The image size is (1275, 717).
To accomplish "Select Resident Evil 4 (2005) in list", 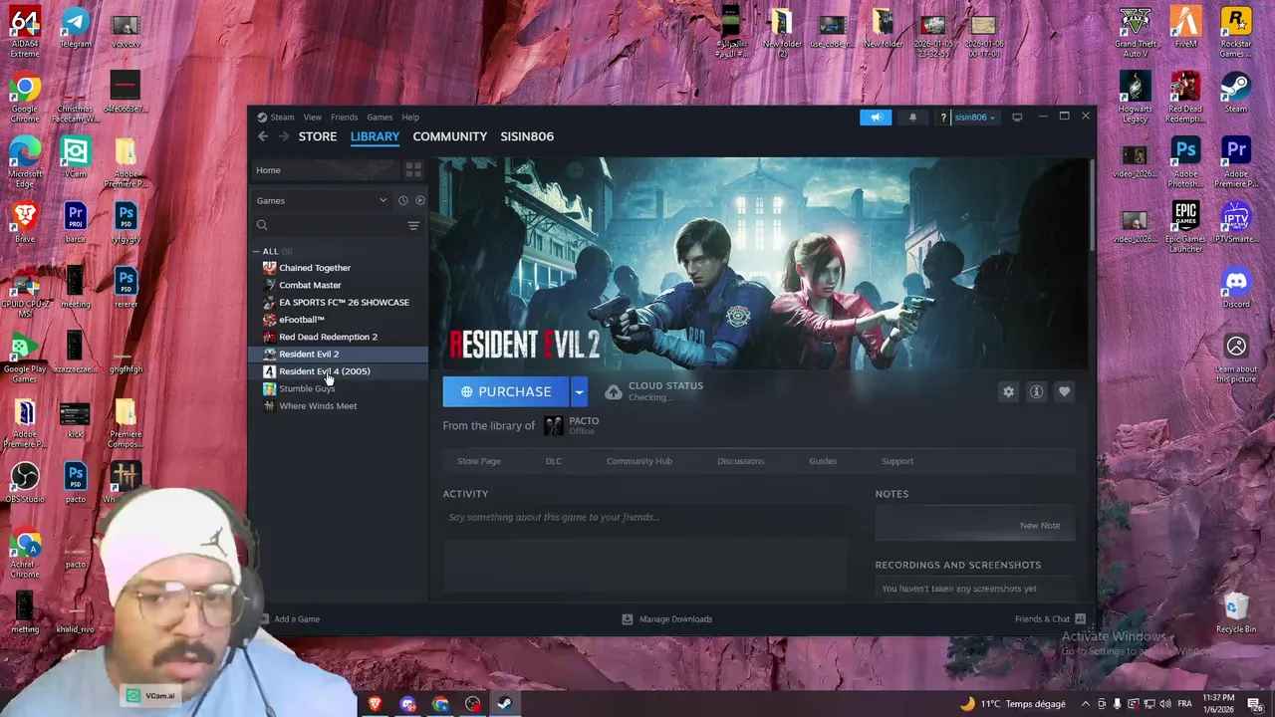I will pyautogui.click(x=339, y=371).
